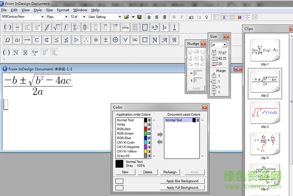Insert the Omega Greek capital symbol
The image size is (293, 196).
point(8,40)
